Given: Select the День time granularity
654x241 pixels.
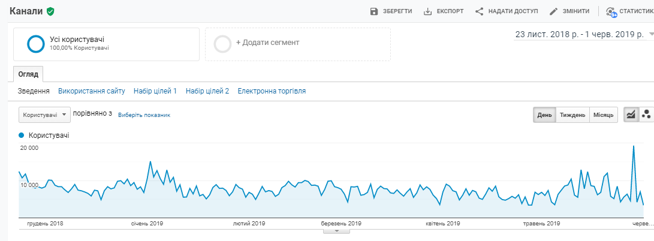Looking at the screenshot, I should point(544,115).
